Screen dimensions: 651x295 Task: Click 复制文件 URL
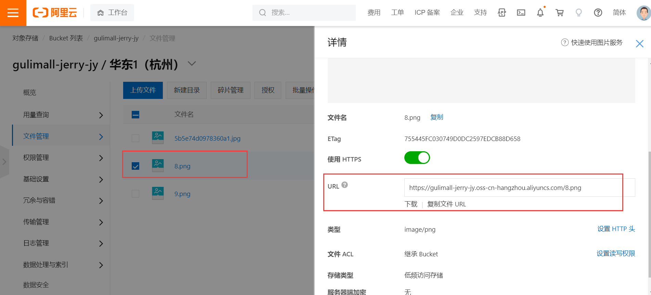[446, 204]
